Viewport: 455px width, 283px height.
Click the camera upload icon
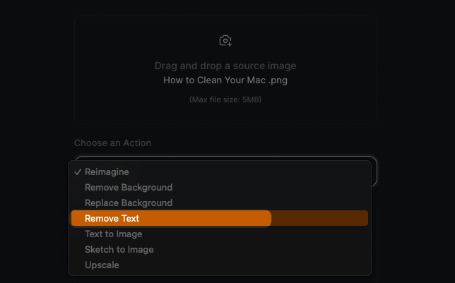click(225, 41)
